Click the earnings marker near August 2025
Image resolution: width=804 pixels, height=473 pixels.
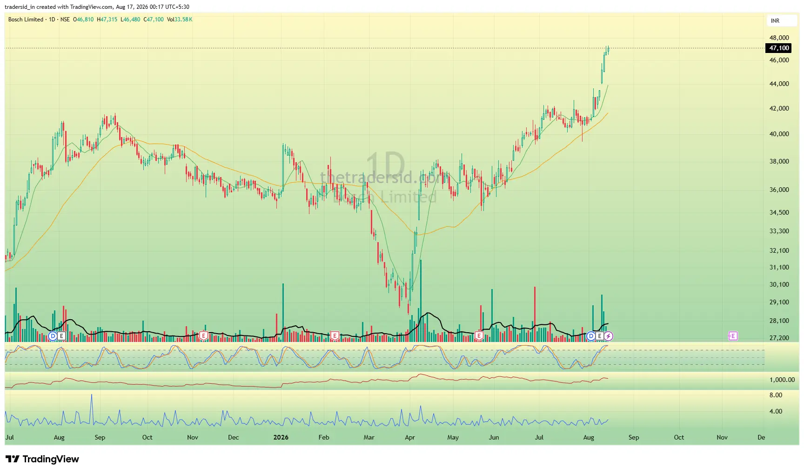tap(61, 336)
